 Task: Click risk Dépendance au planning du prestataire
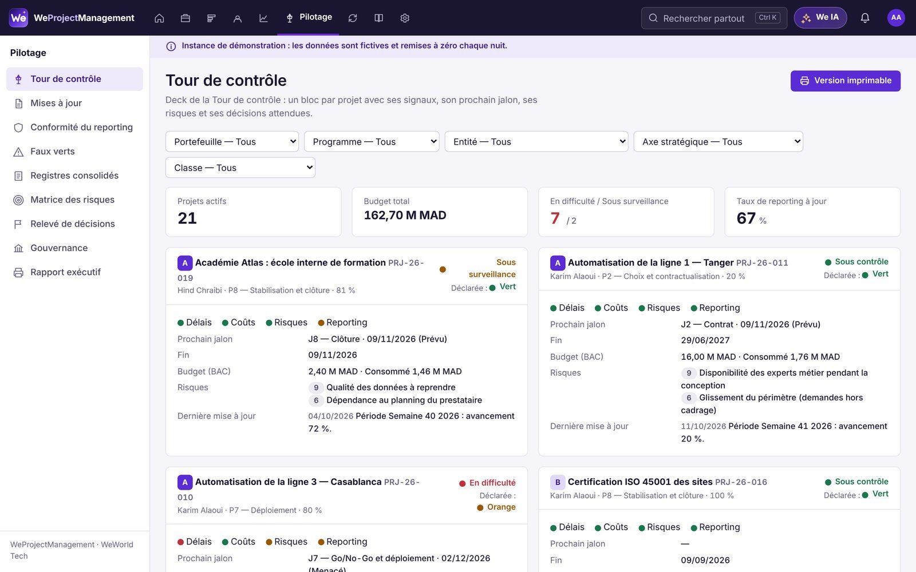click(404, 400)
